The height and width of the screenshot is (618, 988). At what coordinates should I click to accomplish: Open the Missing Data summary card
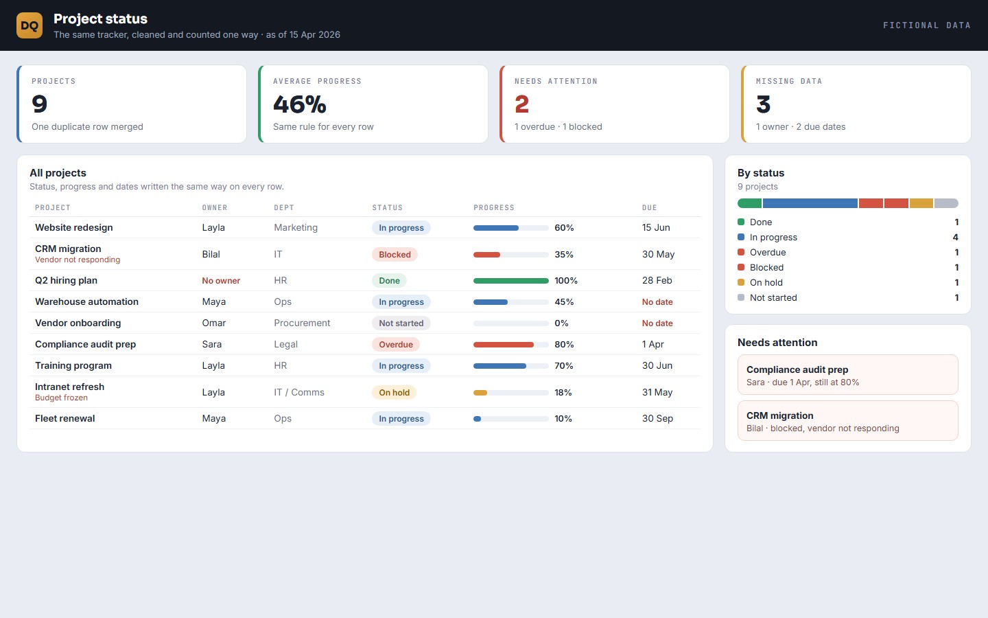tap(856, 104)
